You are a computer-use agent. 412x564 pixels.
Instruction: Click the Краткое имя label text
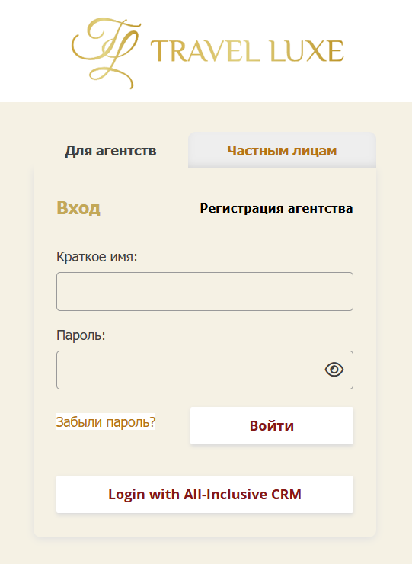click(97, 257)
